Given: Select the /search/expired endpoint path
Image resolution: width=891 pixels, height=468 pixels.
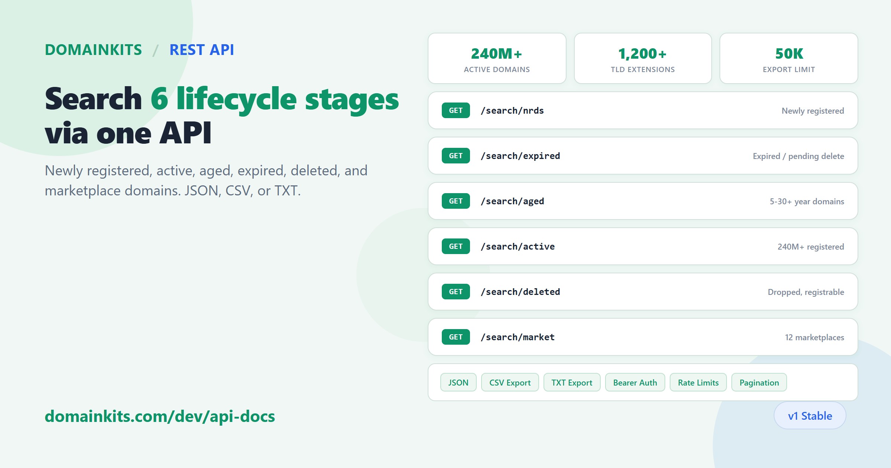Looking at the screenshot, I should [x=520, y=156].
